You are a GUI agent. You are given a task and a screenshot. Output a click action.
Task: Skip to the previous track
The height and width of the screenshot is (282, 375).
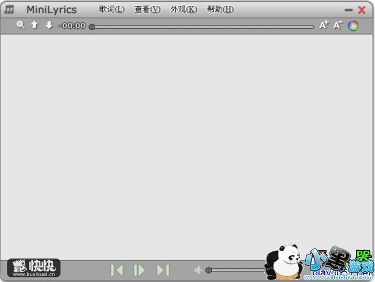[x=117, y=270]
